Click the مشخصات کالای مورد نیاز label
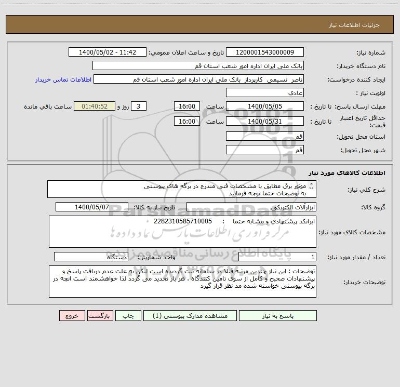Image resolution: width=400 pixels, height=387 pixels. click(x=352, y=232)
